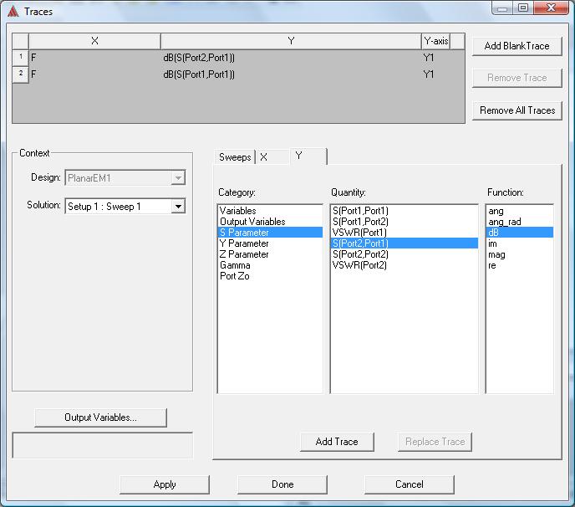Click the Replace Trace button
575x507 pixels.
coord(435,442)
